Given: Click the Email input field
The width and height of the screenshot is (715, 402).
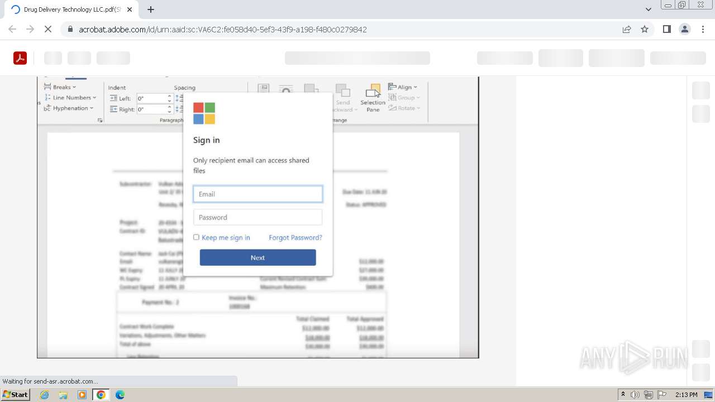Looking at the screenshot, I should click(x=258, y=194).
